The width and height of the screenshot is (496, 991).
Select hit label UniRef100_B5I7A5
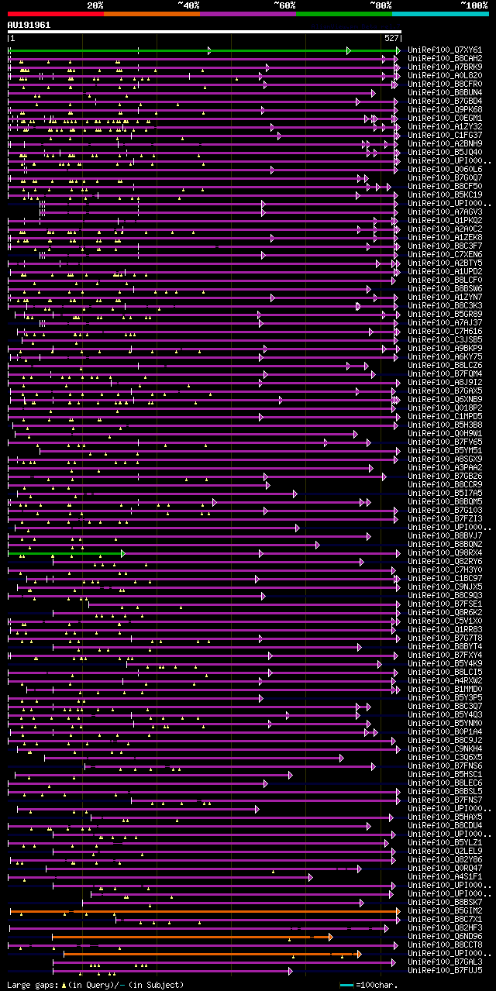click(x=444, y=494)
